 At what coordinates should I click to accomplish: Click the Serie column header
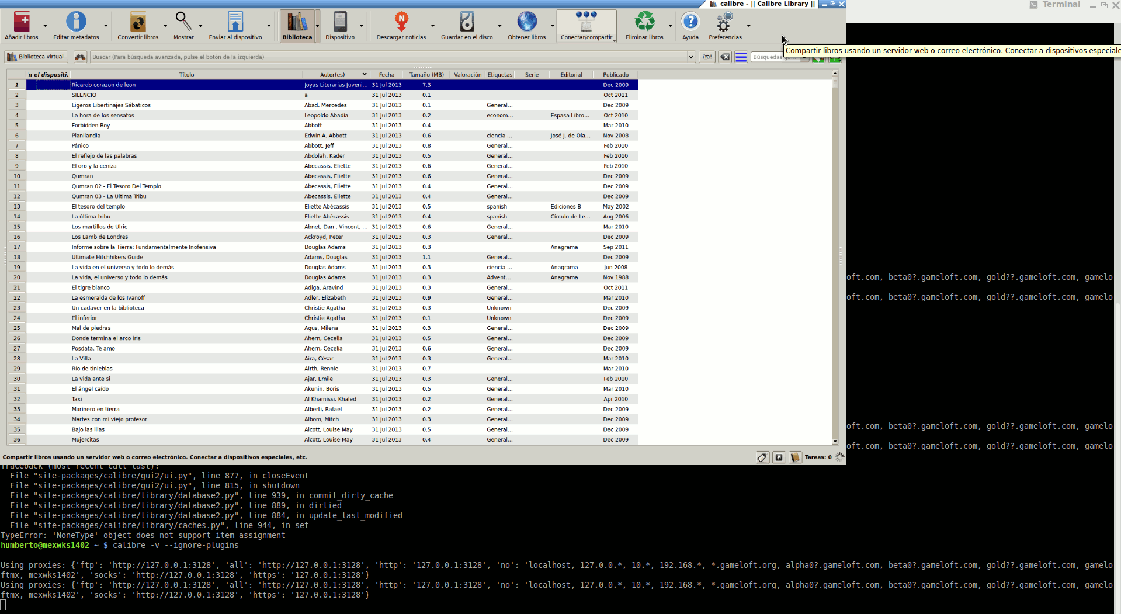tap(532, 75)
